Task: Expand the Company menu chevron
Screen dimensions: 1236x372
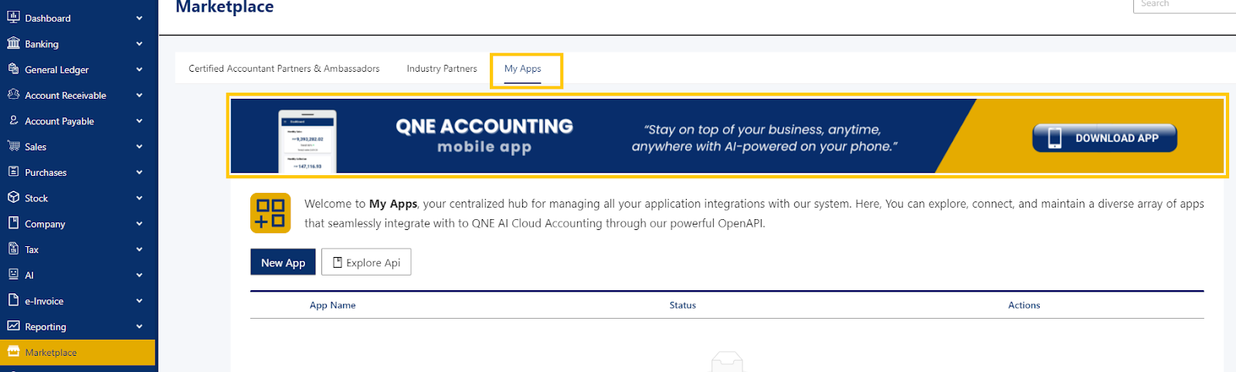Action: coord(139,224)
